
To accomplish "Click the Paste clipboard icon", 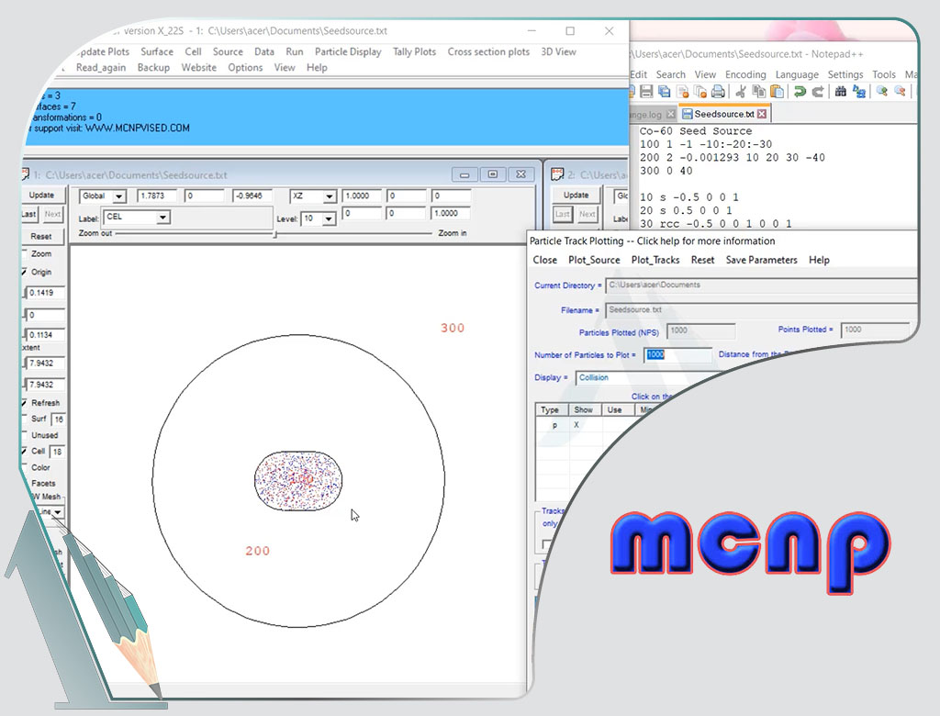I will coord(777,92).
